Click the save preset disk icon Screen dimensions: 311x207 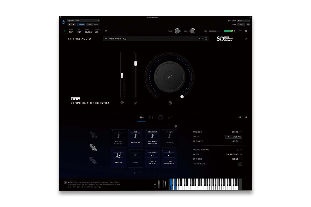(206, 39)
